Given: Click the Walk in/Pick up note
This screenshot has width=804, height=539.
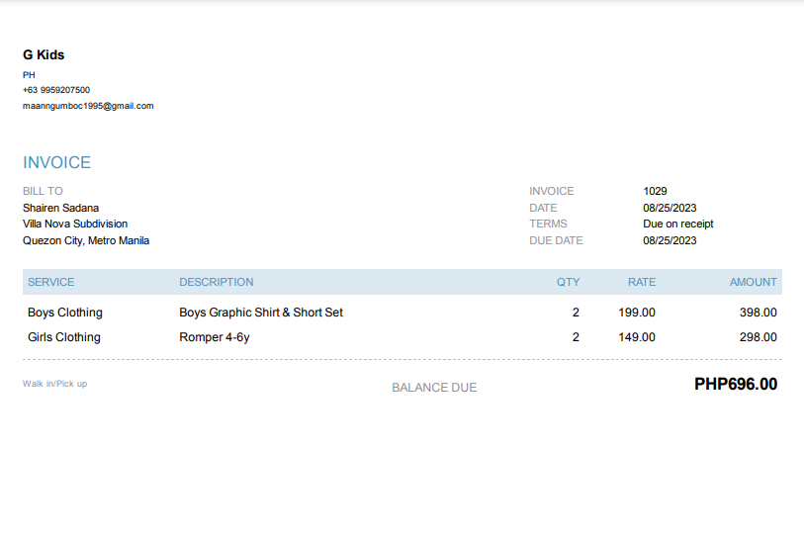Looking at the screenshot, I should point(54,384).
